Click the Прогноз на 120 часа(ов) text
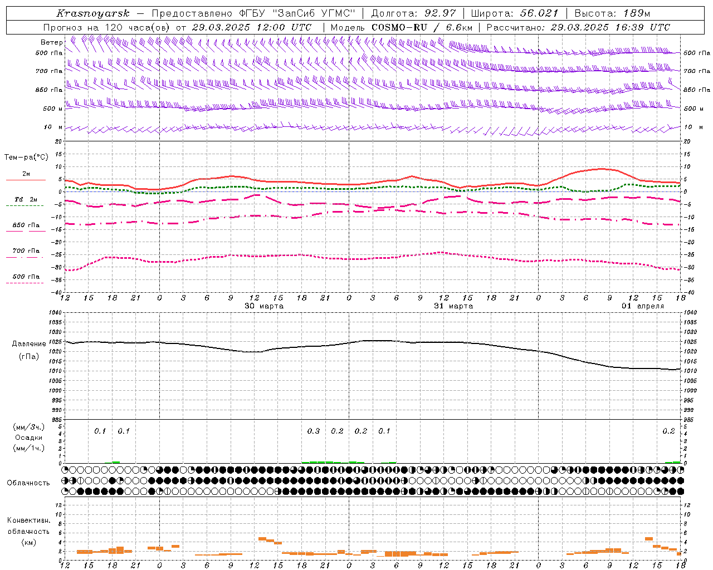Viewport: 713px width, 570px height. coord(108,27)
